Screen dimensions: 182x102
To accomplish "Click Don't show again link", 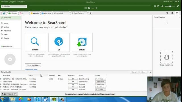I will (x=31, y=69).
